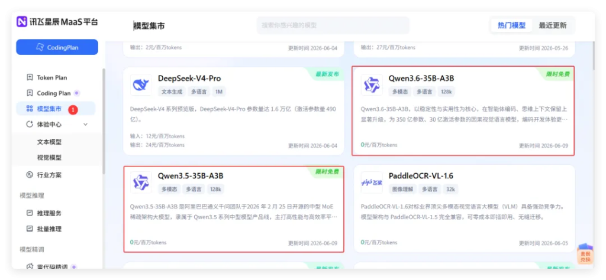The height and width of the screenshot is (280, 606).
Task: Click the 128k tag on Qwen3.5-35B-A3B
Action: click(215, 190)
